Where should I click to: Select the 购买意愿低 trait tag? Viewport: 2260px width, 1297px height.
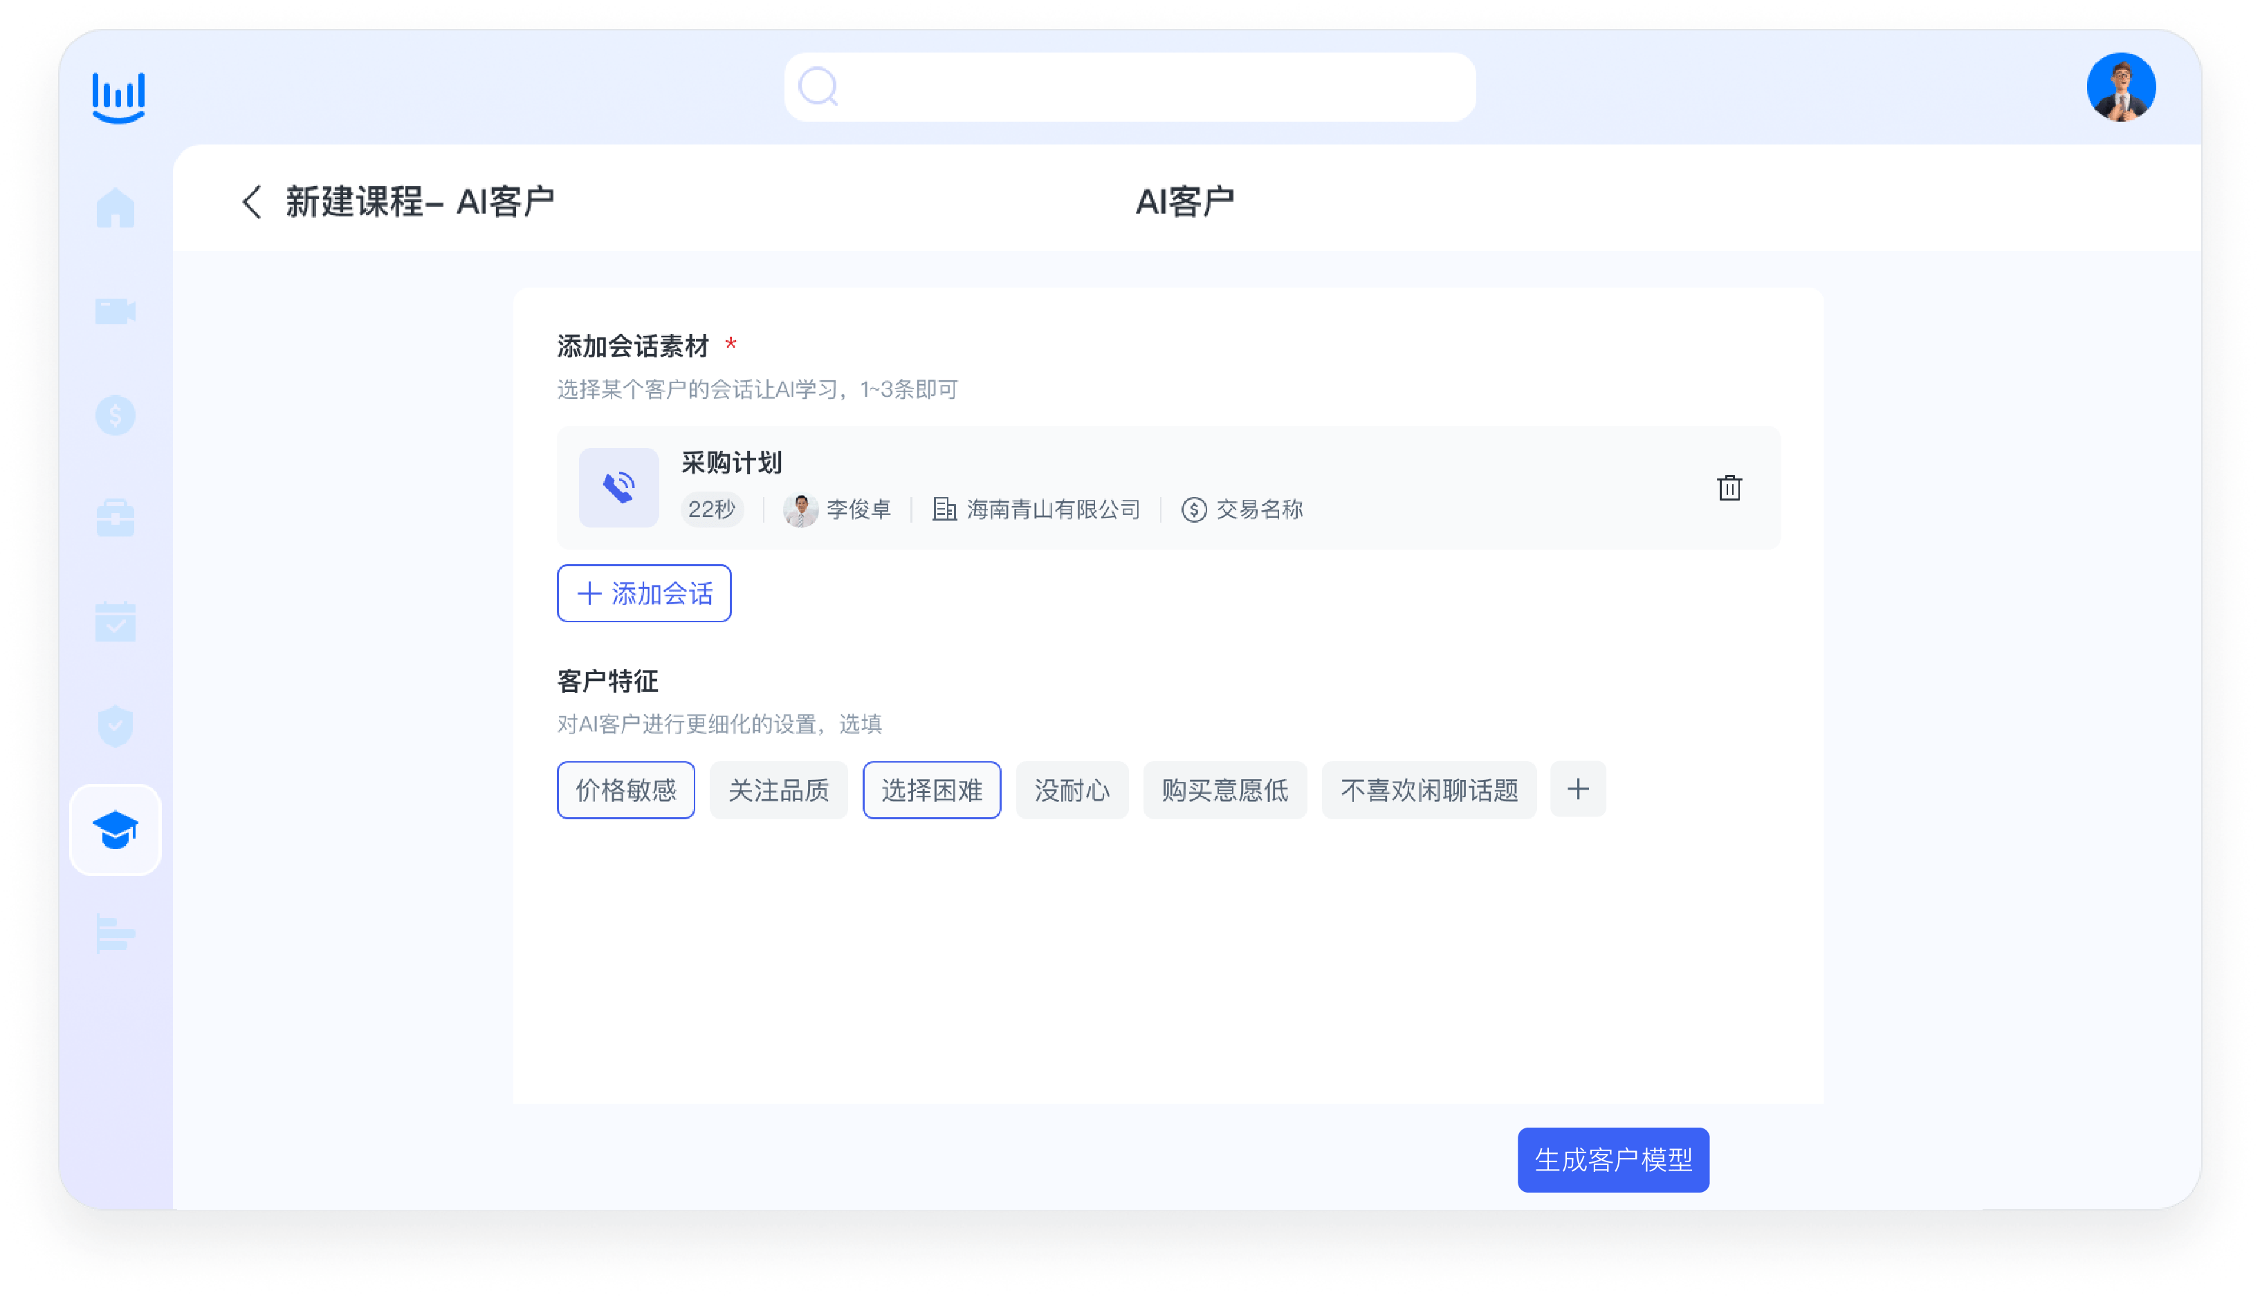click(x=1224, y=790)
